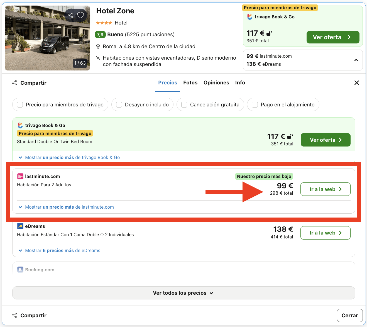Click Compartir link at the bottom

coord(33,315)
